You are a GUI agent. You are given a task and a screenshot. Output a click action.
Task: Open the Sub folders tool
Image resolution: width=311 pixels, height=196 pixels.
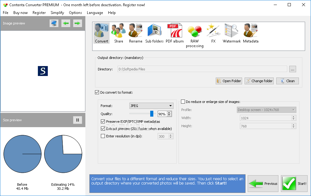point(154,33)
